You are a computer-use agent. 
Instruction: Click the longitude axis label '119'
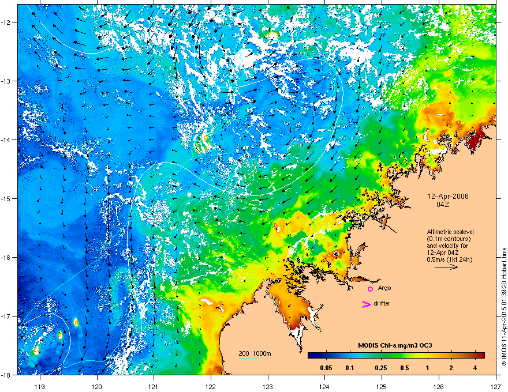pos(40,386)
